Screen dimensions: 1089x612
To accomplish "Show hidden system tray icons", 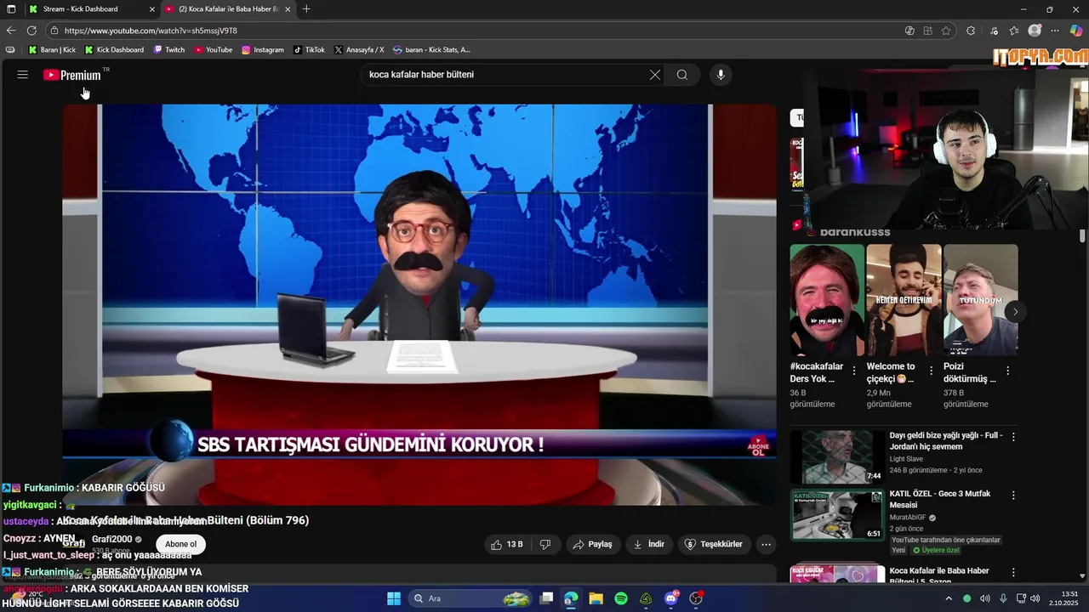I will (949, 598).
